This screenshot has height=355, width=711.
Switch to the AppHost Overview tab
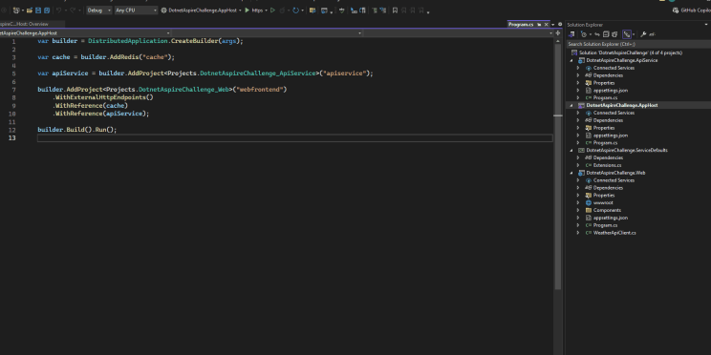tap(24, 24)
